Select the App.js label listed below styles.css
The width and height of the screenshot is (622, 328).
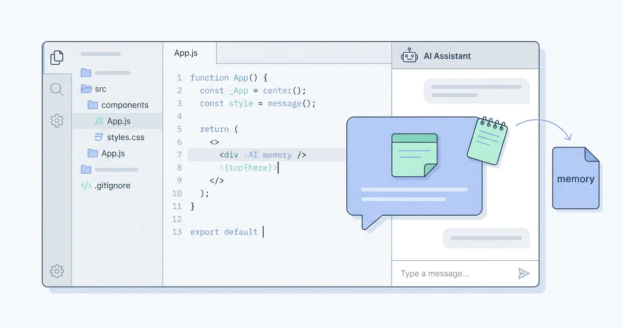[x=113, y=153]
